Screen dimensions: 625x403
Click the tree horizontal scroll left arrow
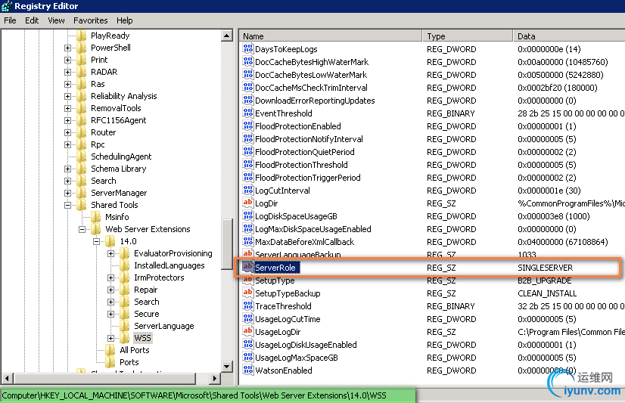[8, 378]
